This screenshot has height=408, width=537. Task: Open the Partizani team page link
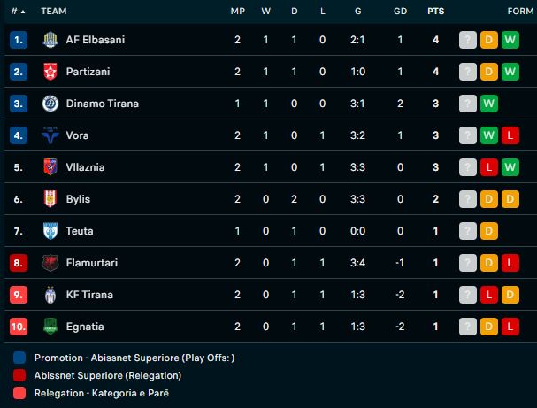pyautogui.click(x=88, y=72)
